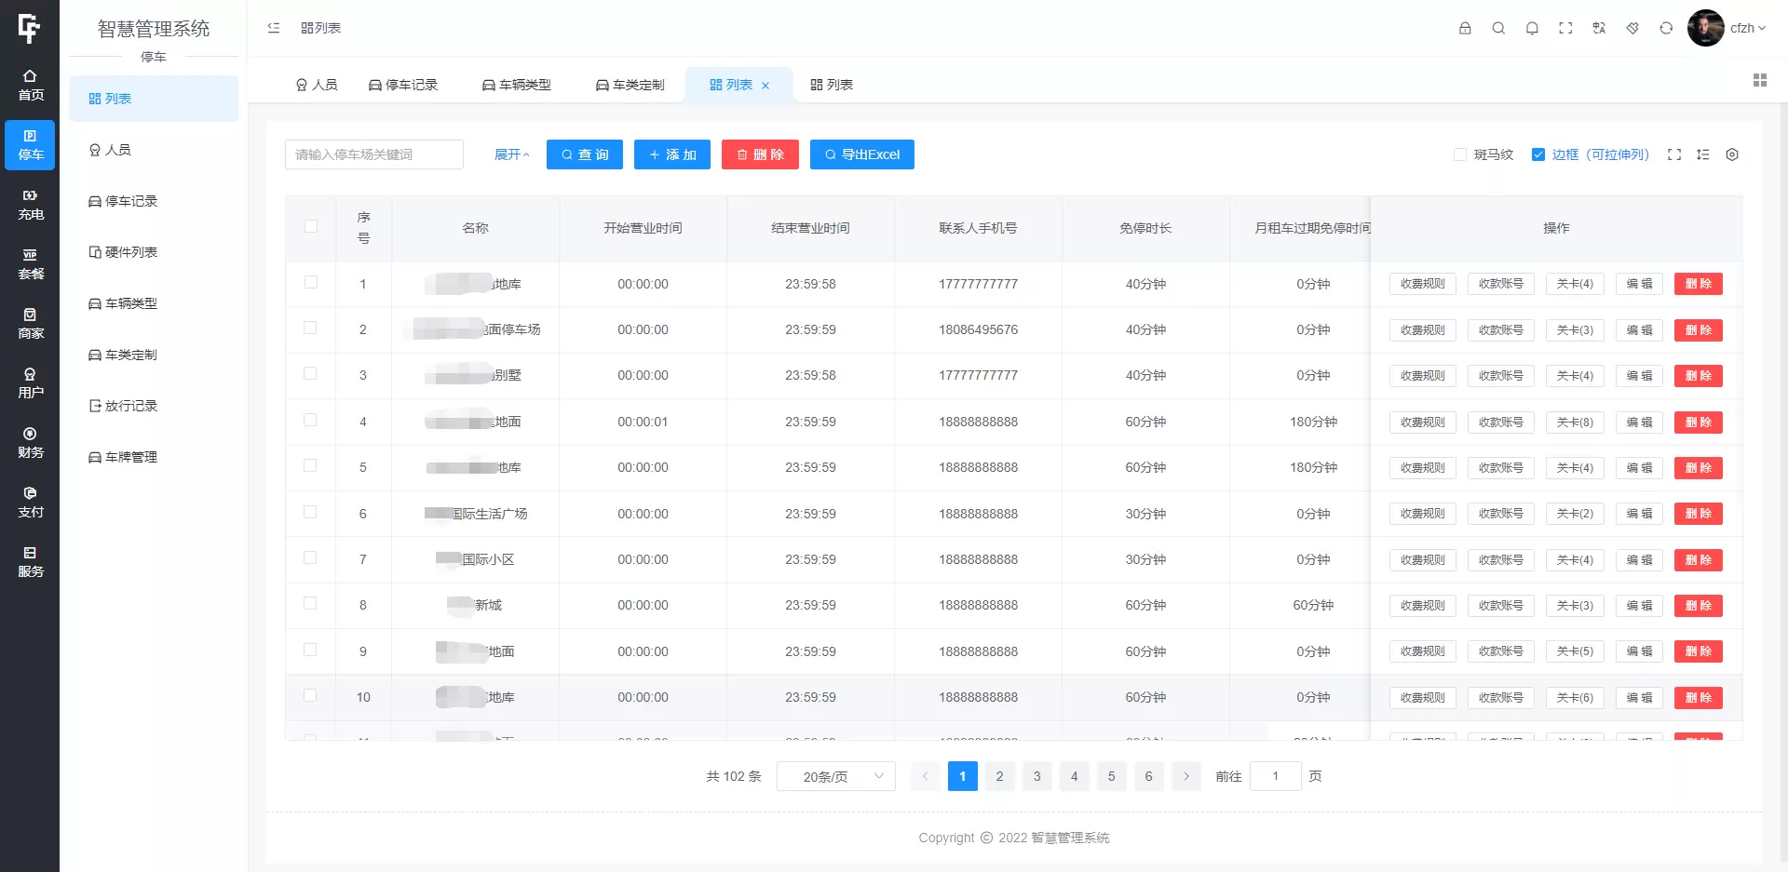Open 收款账号 for row 4
The height and width of the screenshot is (872, 1788).
tap(1501, 423)
